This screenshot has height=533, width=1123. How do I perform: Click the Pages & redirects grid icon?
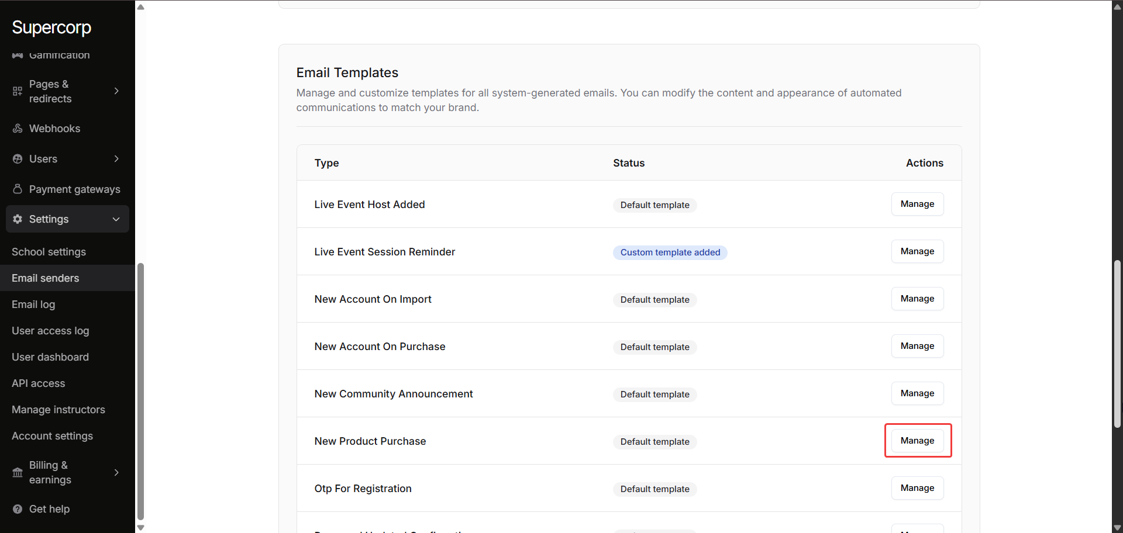pyautogui.click(x=18, y=91)
